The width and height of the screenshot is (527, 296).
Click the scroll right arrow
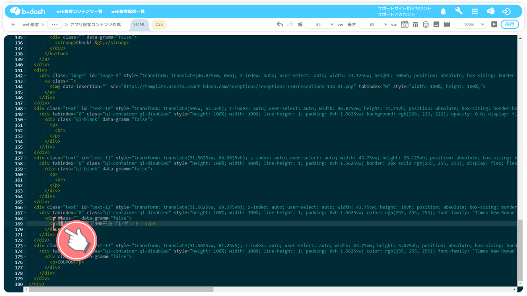point(514,289)
